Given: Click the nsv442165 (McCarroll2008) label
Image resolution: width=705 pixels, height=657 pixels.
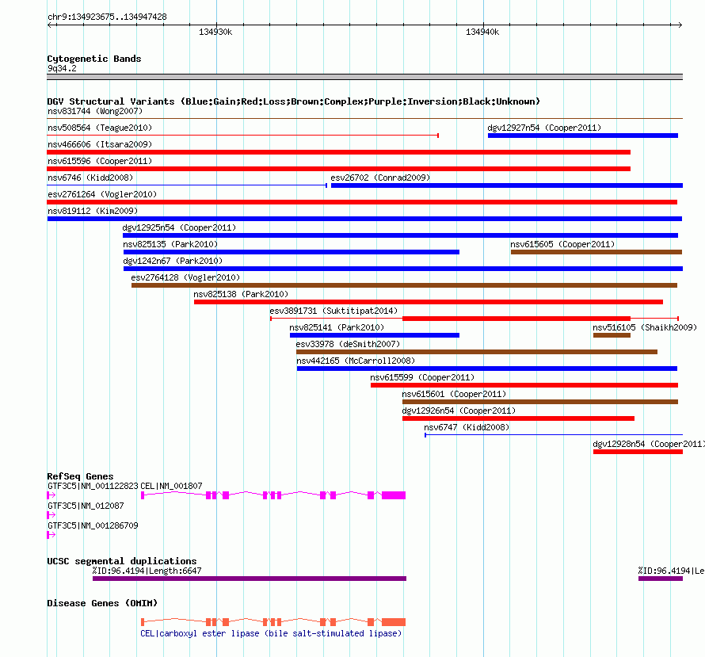Looking at the screenshot, I should point(355,361).
